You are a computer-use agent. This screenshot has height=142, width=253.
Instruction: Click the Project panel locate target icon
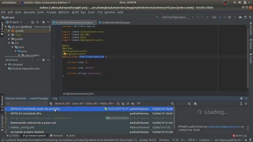coord(32,22)
